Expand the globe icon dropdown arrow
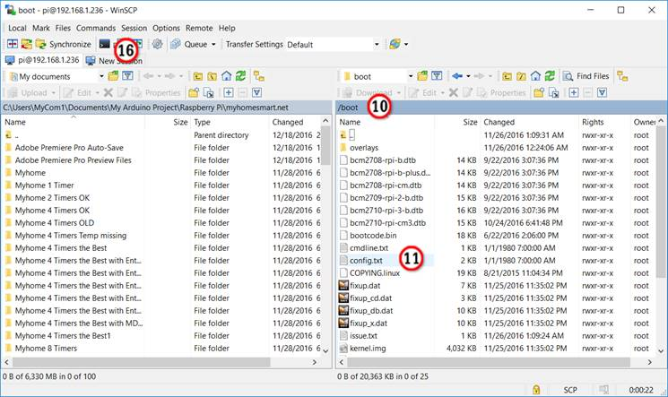This screenshot has height=397, width=668. (406, 44)
